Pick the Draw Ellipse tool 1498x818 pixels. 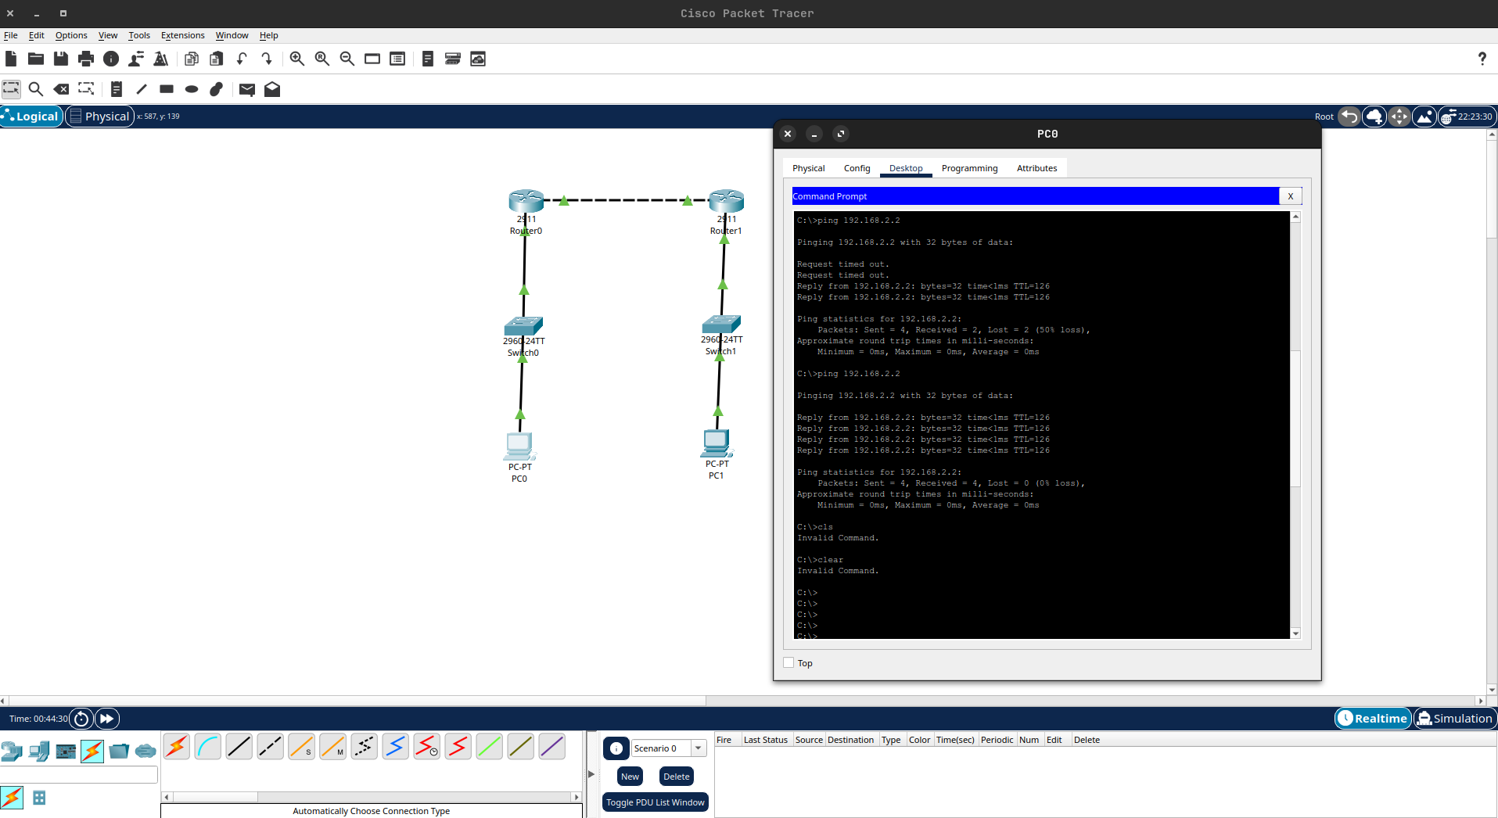pyautogui.click(x=192, y=89)
